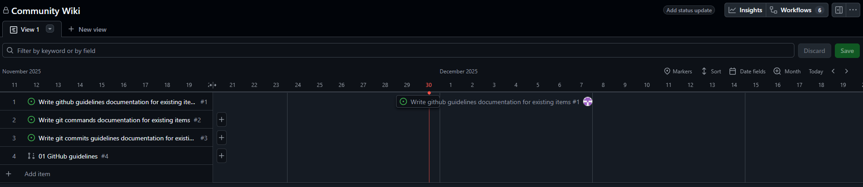Add dates via plus button on row 4
863x187 pixels.
[x=222, y=156]
